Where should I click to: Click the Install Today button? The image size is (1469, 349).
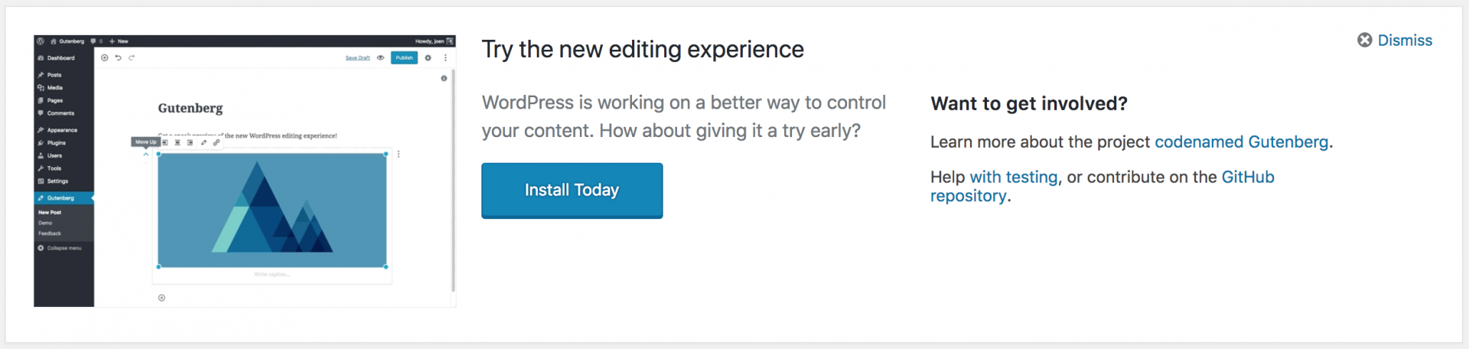[572, 191]
